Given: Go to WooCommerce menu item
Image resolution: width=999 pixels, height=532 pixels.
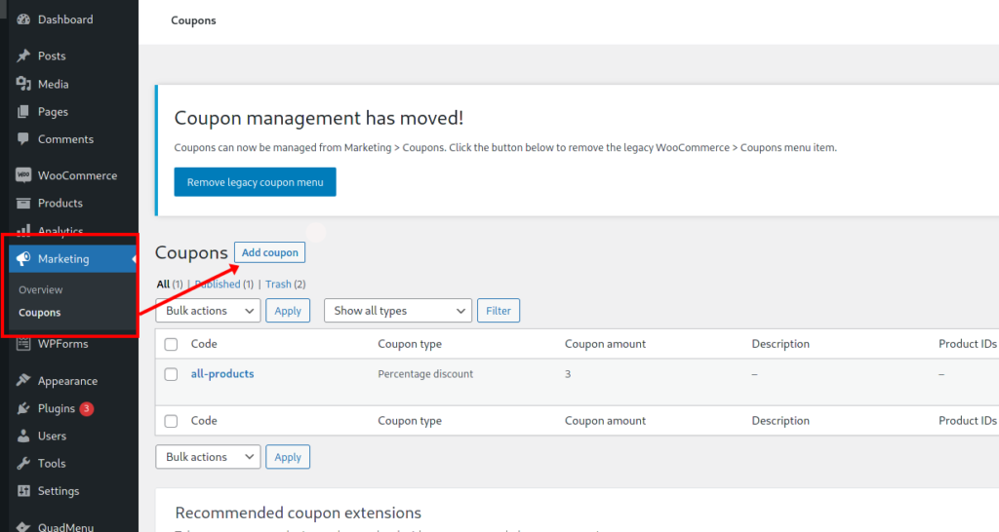Looking at the screenshot, I should coord(77,175).
